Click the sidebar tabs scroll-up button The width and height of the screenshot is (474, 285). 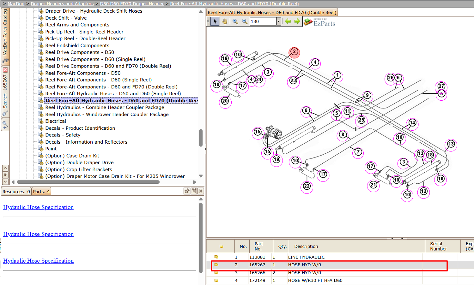5,168
